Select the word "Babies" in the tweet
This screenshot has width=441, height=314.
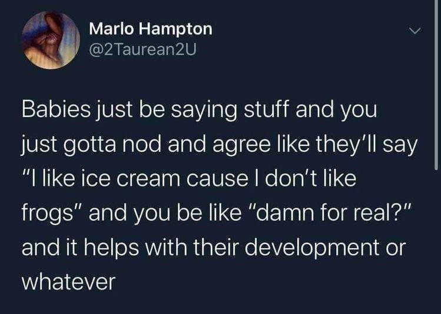click(57, 109)
